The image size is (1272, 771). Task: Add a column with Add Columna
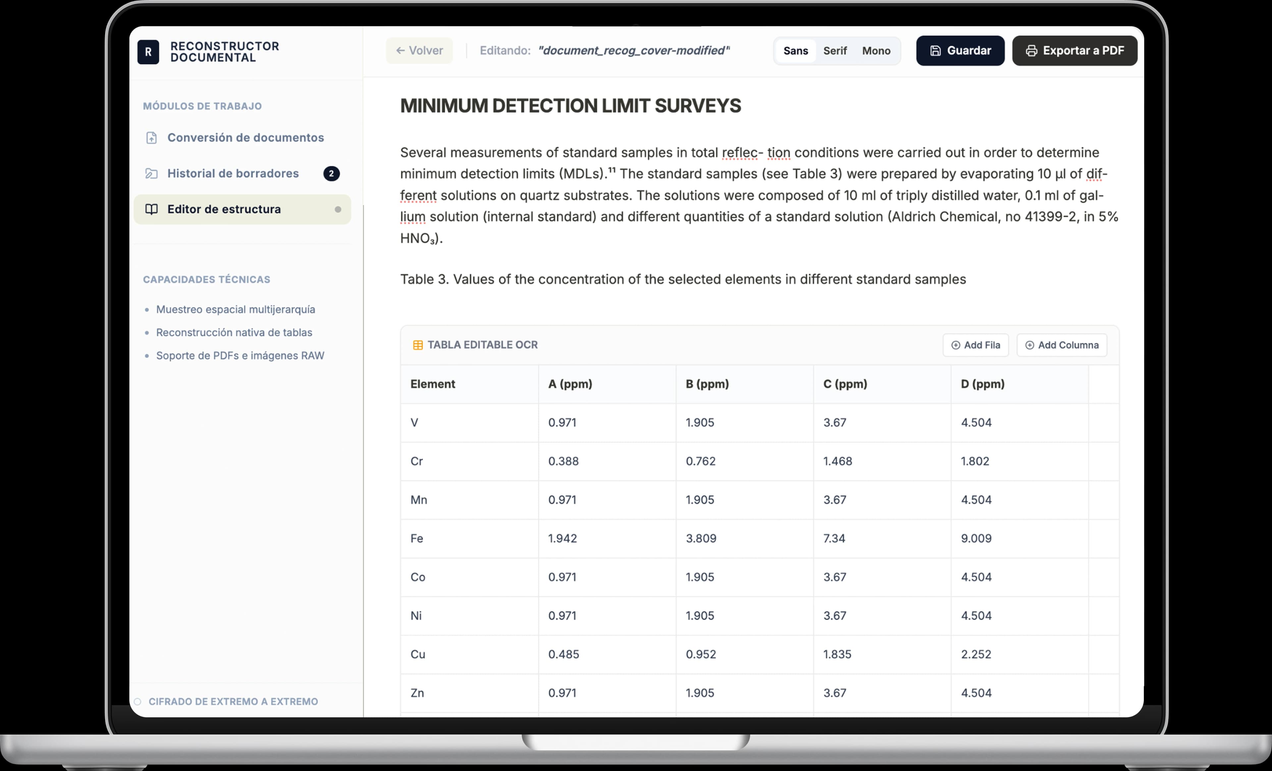click(x=1062, y=345)
